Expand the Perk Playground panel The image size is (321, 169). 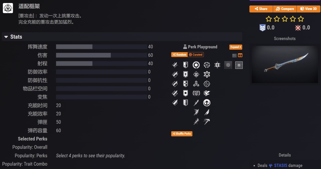click(x=235, y=47)
